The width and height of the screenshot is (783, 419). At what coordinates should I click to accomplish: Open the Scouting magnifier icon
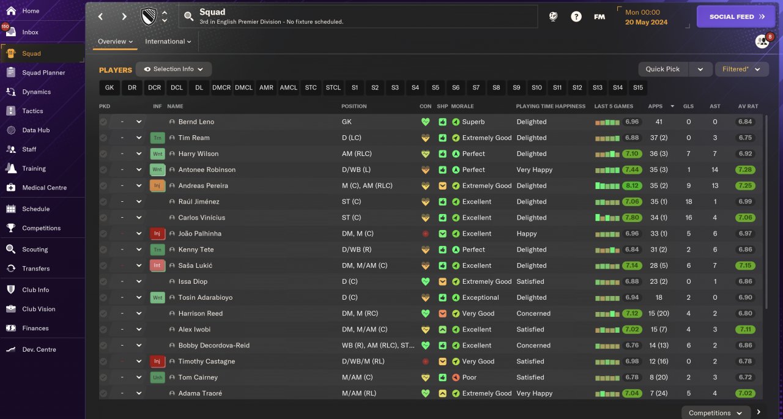(x=11, y=249)
